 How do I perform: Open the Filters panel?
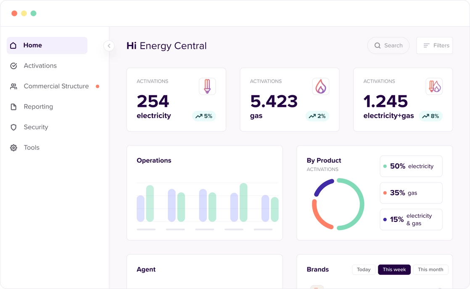pyautogui.click(x=434, y=45)
